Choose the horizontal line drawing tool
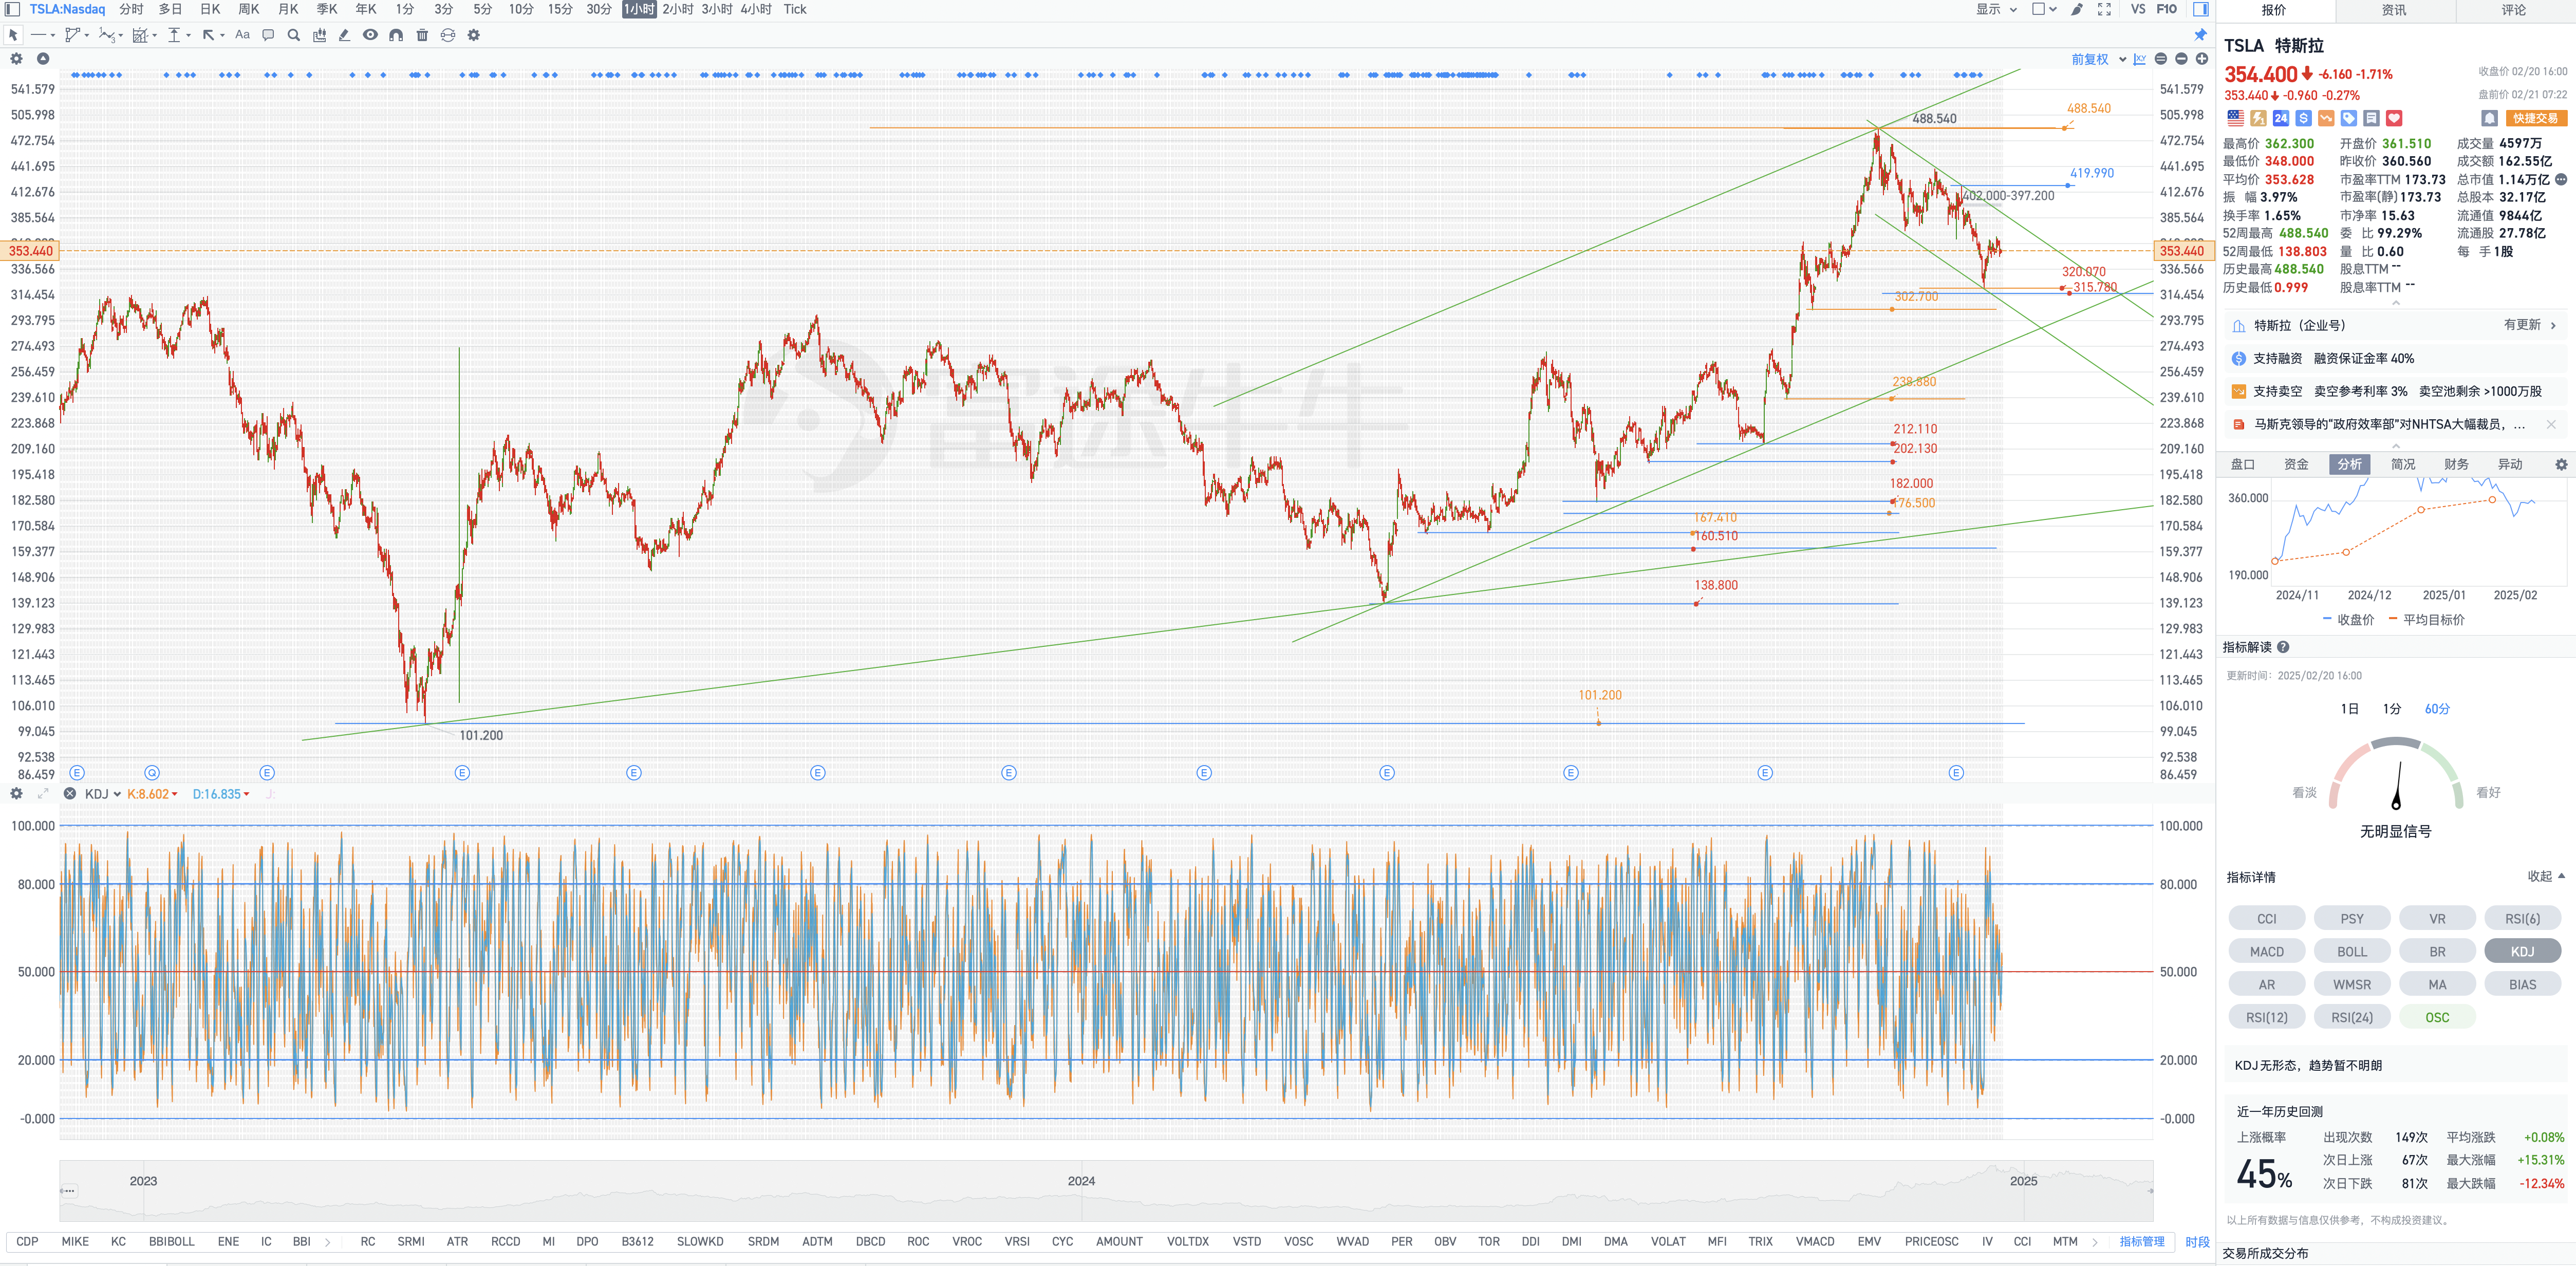This screenshot has width=2576, height=1266. [38, 35]
